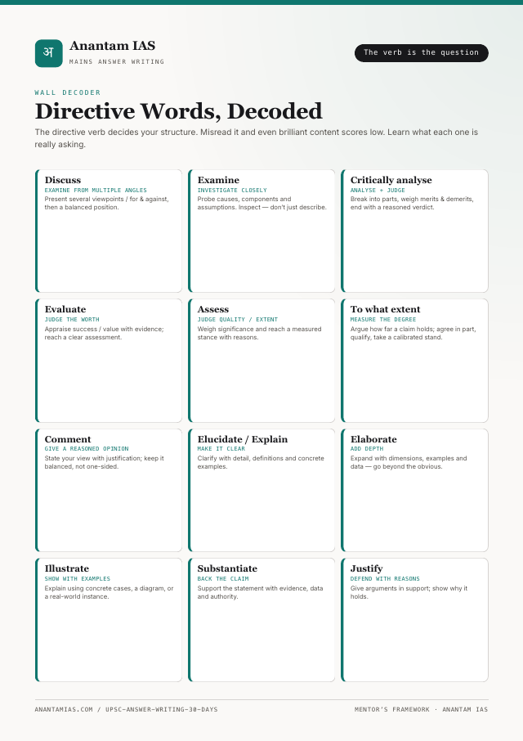Screen dimensions: 523x741
Task: Click 'EXAMINE FROM MULTIPLE ANGLES' subtitle
Action: coord(96,191)
